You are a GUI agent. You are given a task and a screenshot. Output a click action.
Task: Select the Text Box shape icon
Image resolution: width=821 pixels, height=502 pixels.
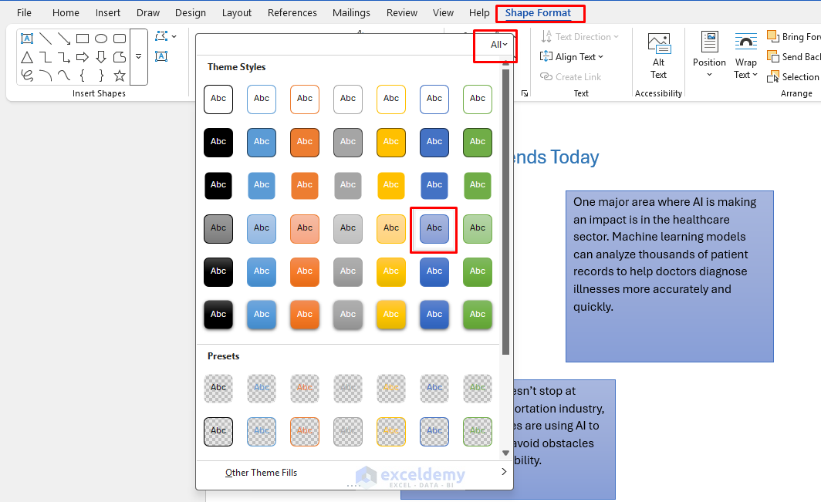point(27,39)
